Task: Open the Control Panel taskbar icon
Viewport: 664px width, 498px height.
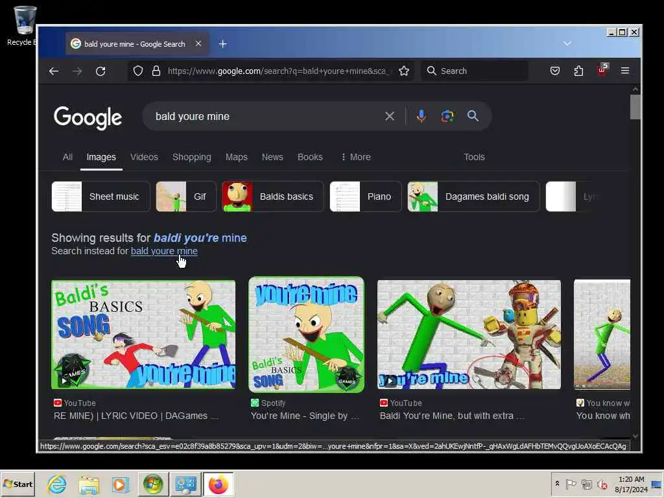Action: pos(185,484)
